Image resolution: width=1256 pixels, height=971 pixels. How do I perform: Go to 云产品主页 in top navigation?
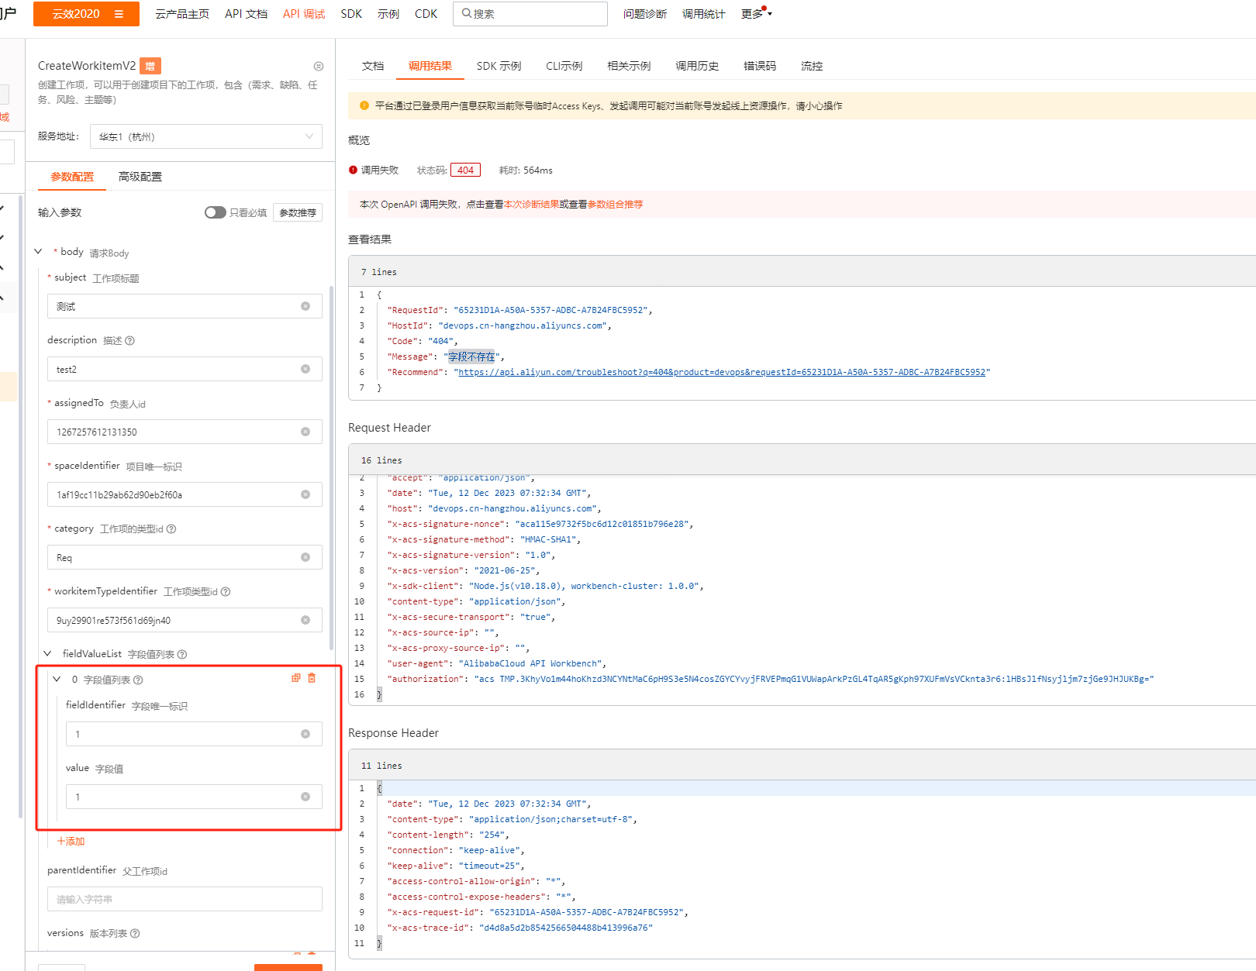tap(182, 14)
